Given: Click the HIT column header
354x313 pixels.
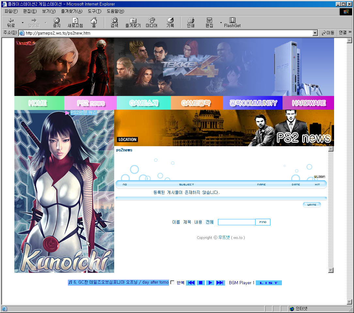Looking at the screenshot, I should point(317,184).
